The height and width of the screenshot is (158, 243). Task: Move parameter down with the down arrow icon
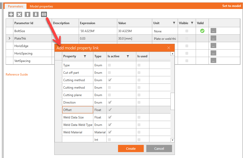[x=36, y=14]
